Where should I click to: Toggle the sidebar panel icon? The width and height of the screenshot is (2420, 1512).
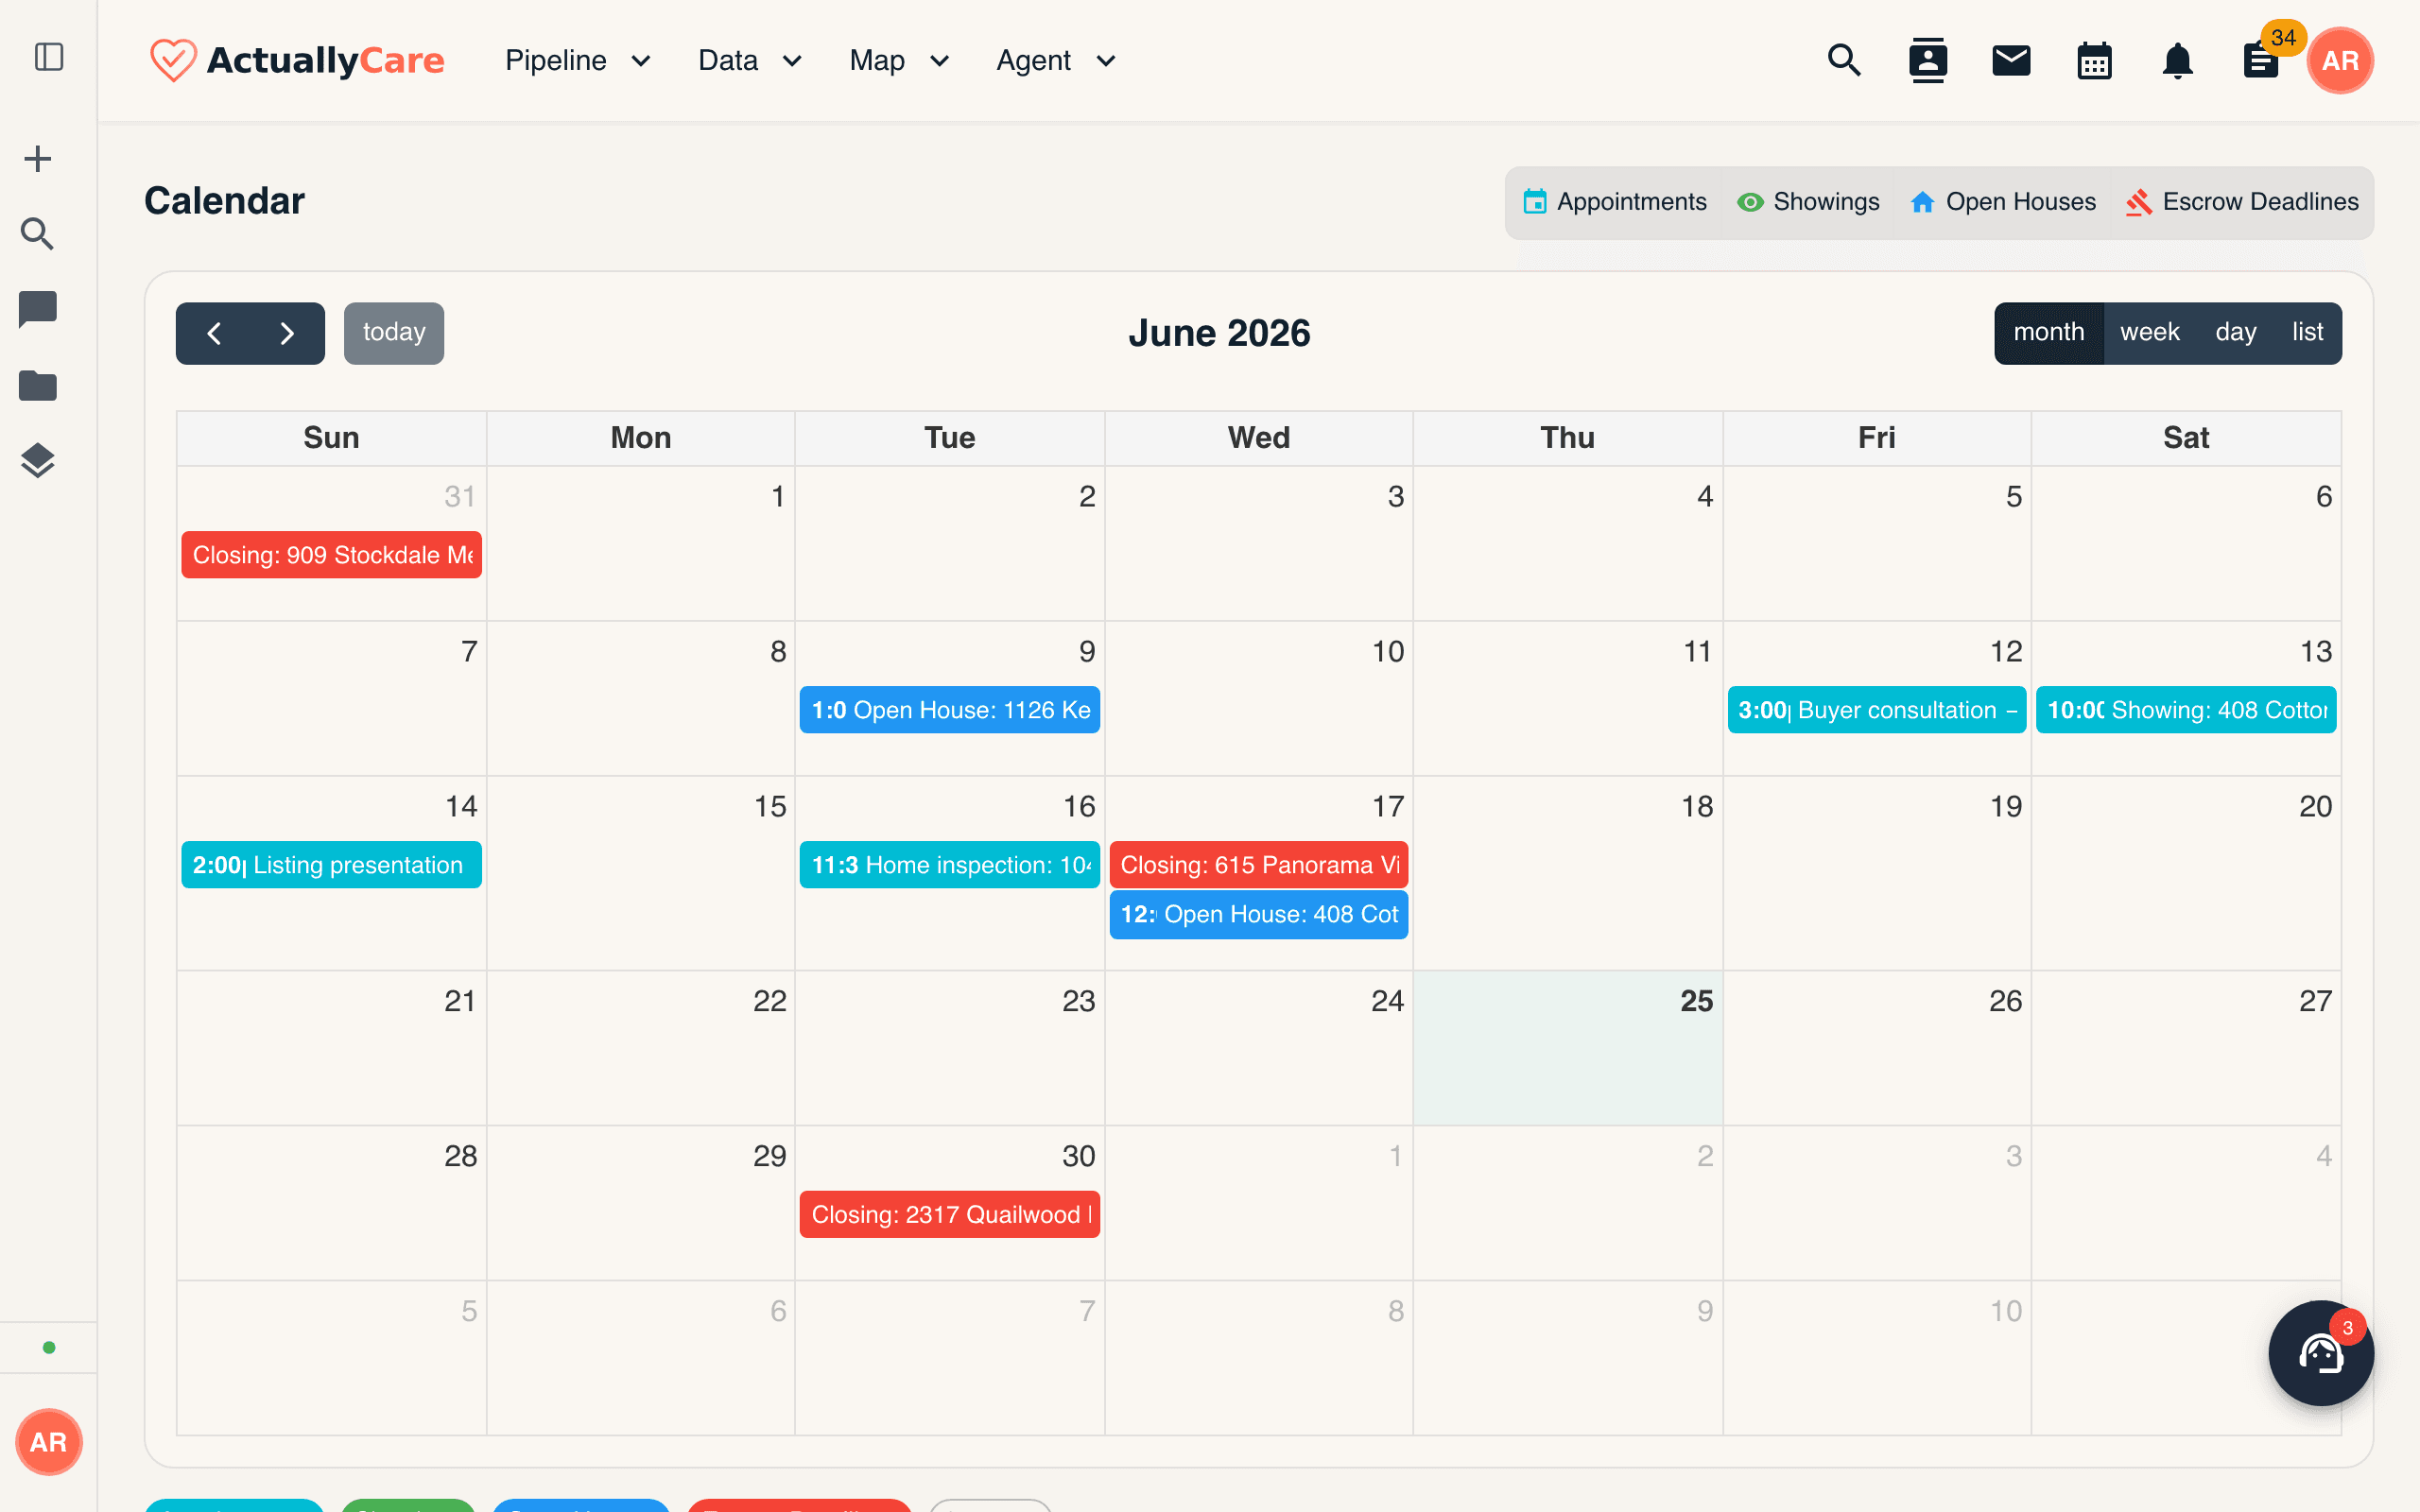(x=49, y=57)
